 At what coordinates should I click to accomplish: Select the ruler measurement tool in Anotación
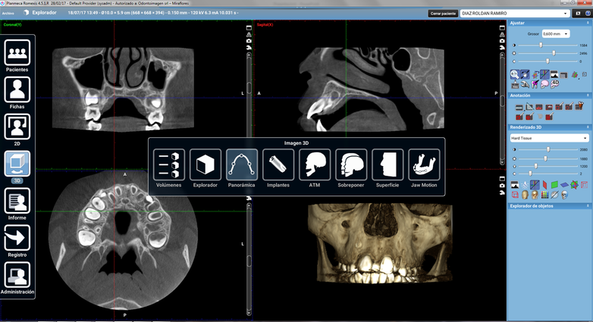point(519,108)
